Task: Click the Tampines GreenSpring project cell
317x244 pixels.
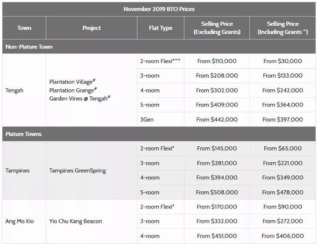Action: [77, 171]
